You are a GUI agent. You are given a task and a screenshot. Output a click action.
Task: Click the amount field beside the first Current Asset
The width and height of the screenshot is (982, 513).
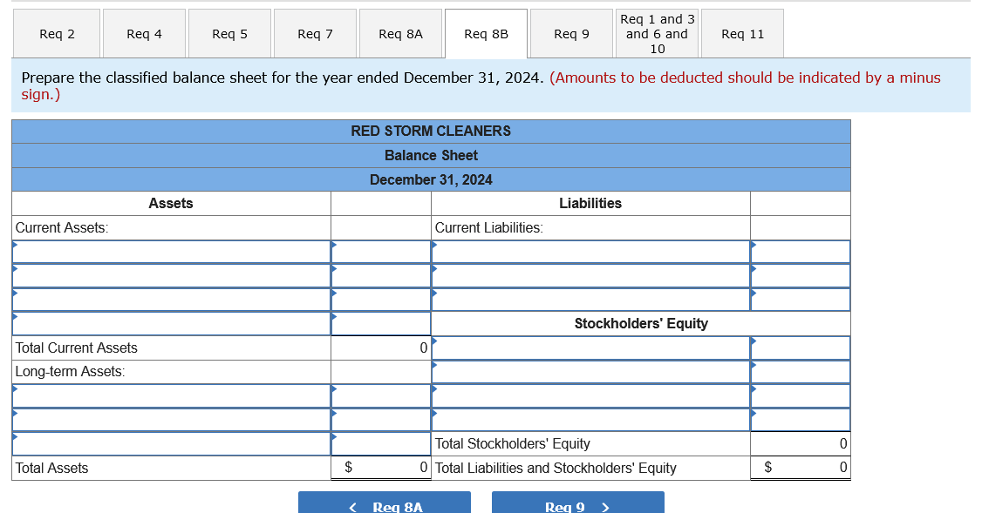coord(380,252)
